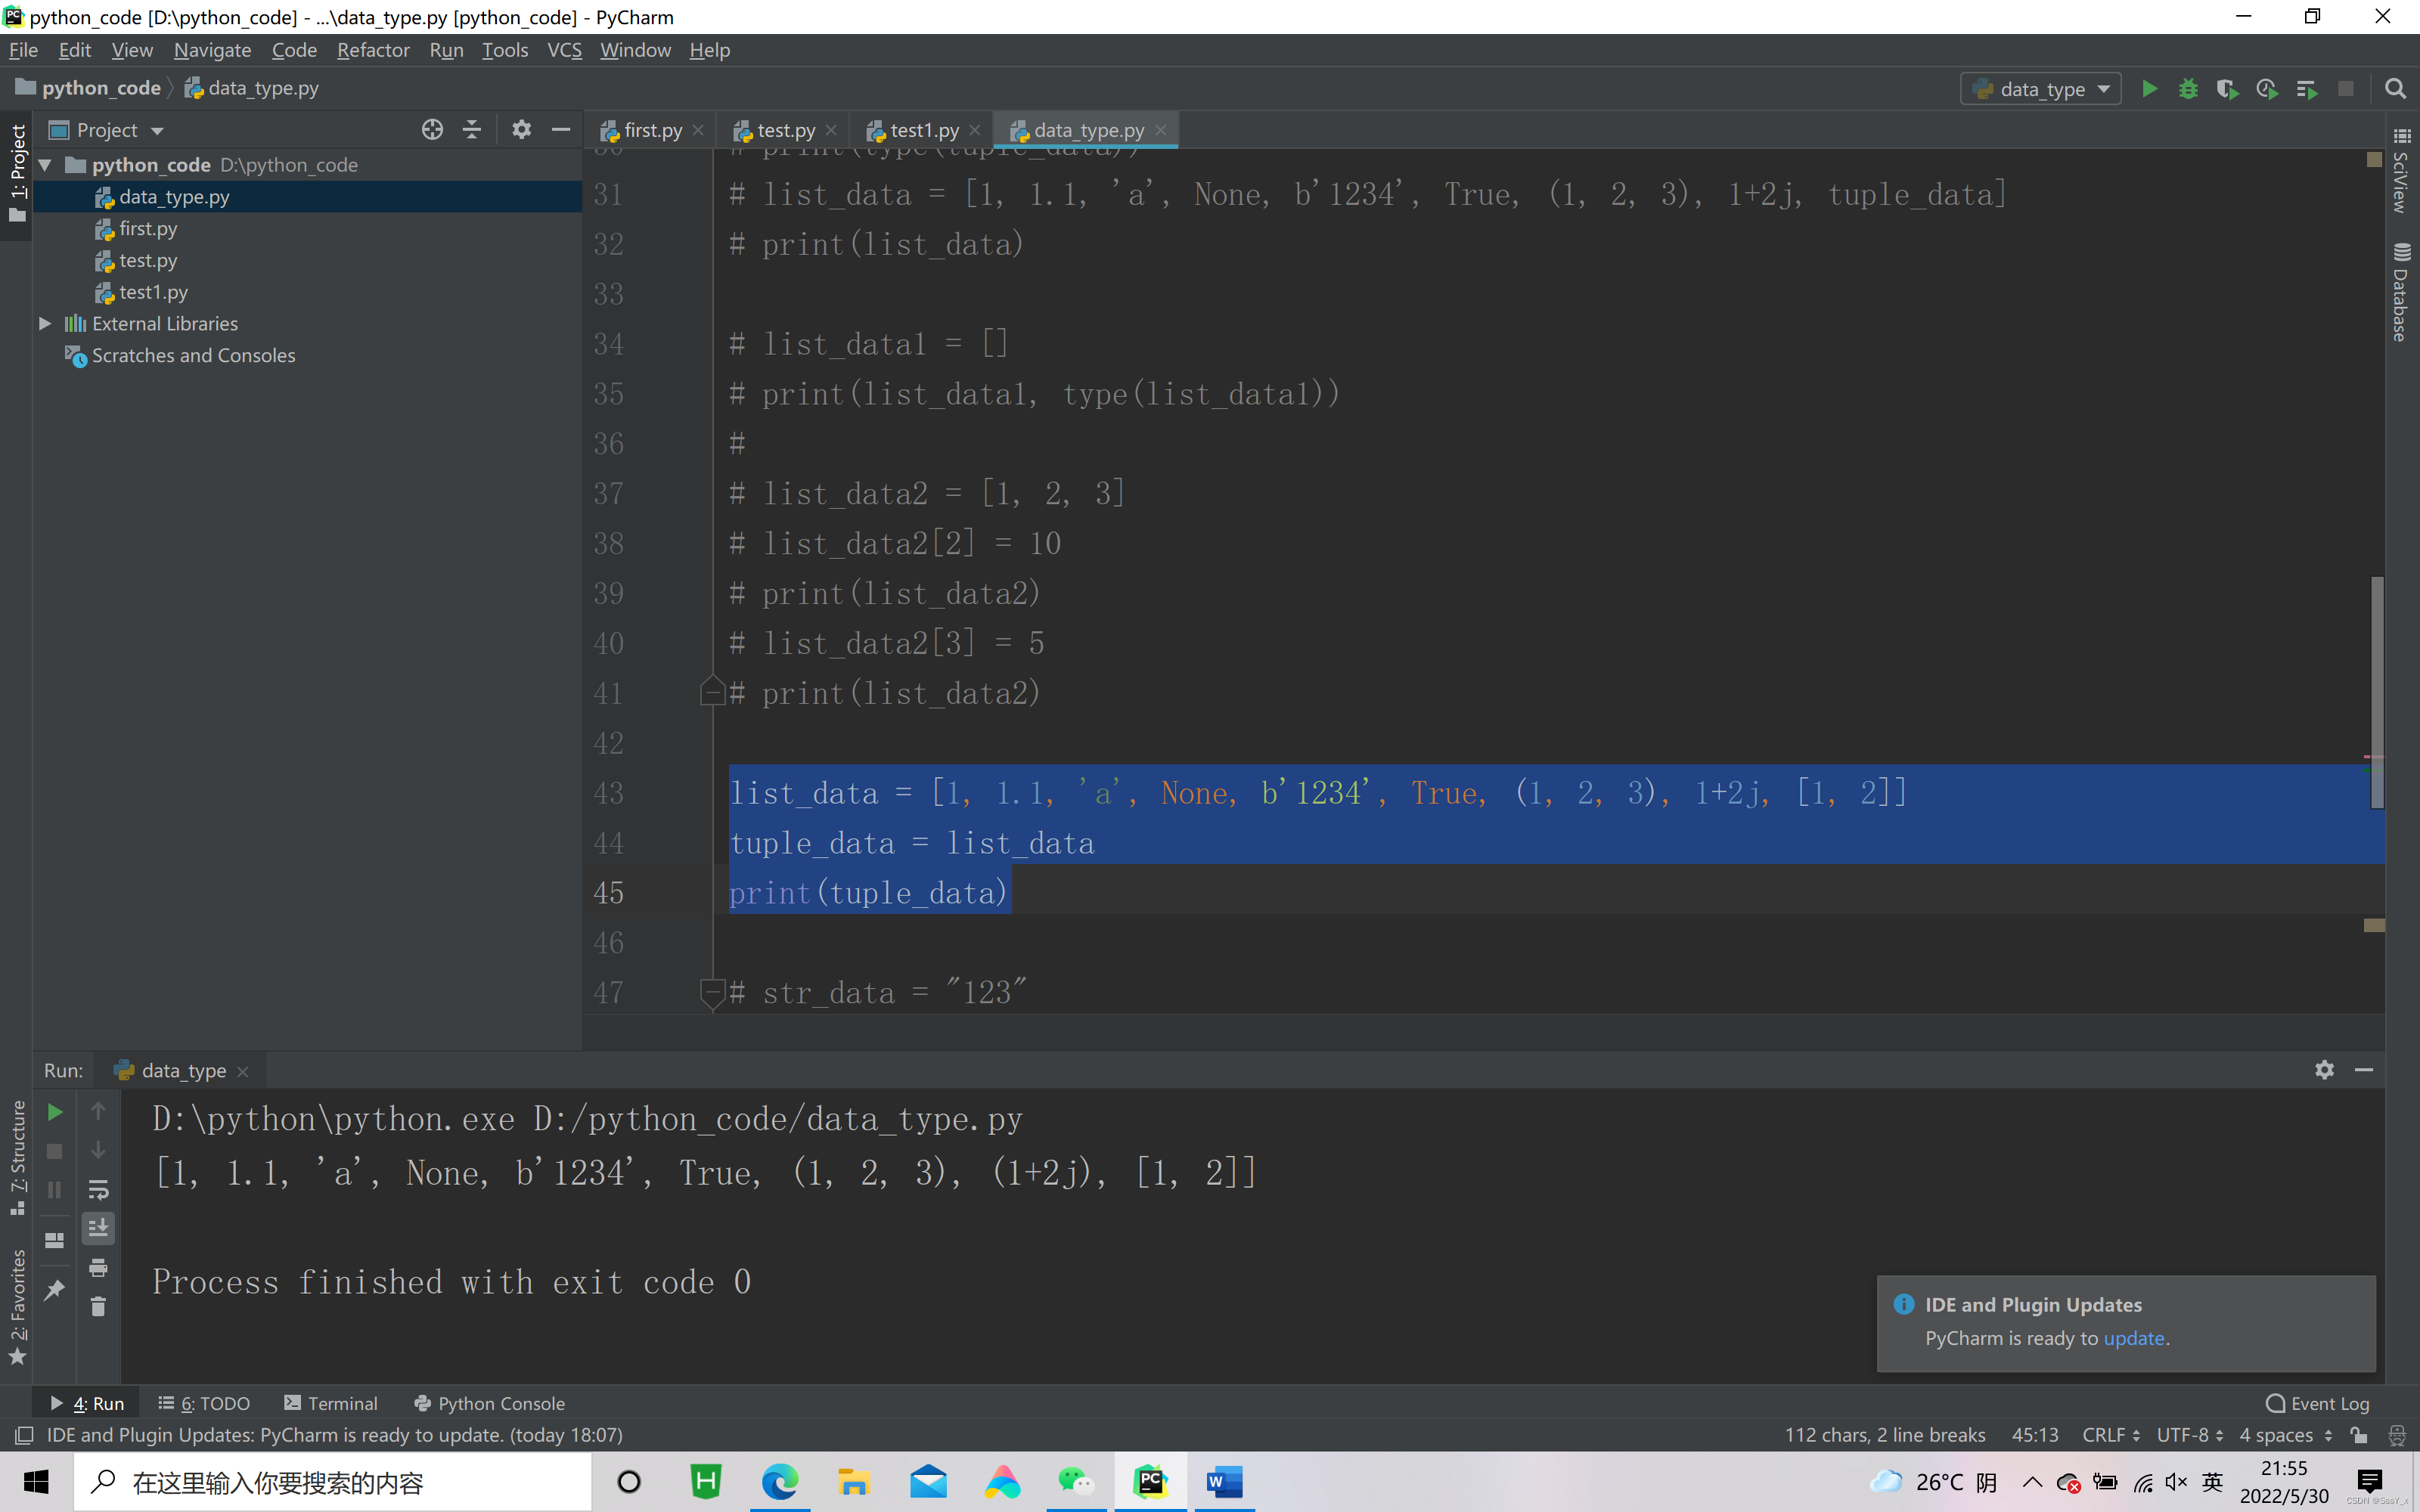
Task: Switch to test1.py editor tab
Action: coord(923,130)
